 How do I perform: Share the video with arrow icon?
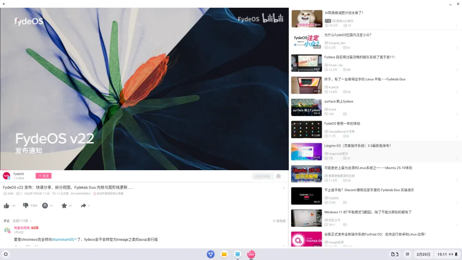point(83,206)
